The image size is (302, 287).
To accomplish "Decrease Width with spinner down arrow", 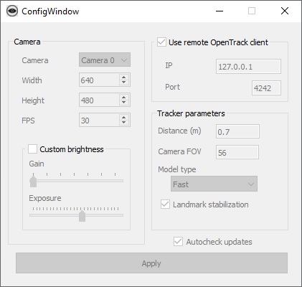I will [123, 83].
